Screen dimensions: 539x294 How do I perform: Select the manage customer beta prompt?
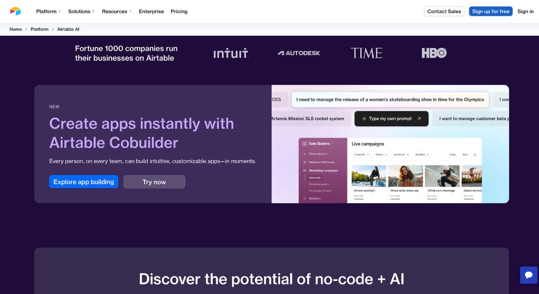(x=470, y=119)
